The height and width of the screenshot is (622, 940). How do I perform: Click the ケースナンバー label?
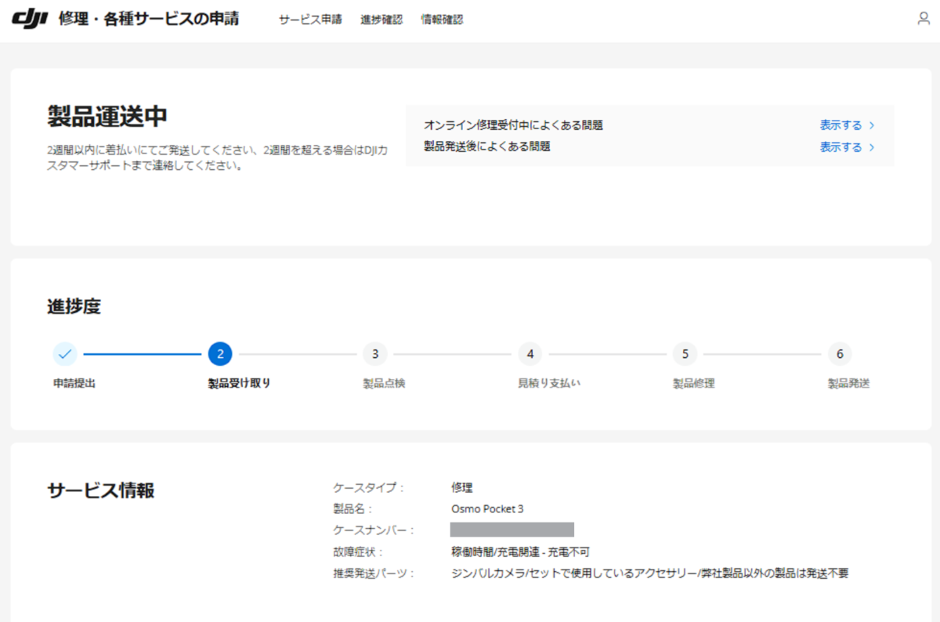374,530
